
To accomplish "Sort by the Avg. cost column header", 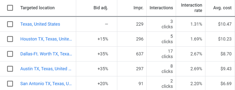I will (x=222, y=8).
